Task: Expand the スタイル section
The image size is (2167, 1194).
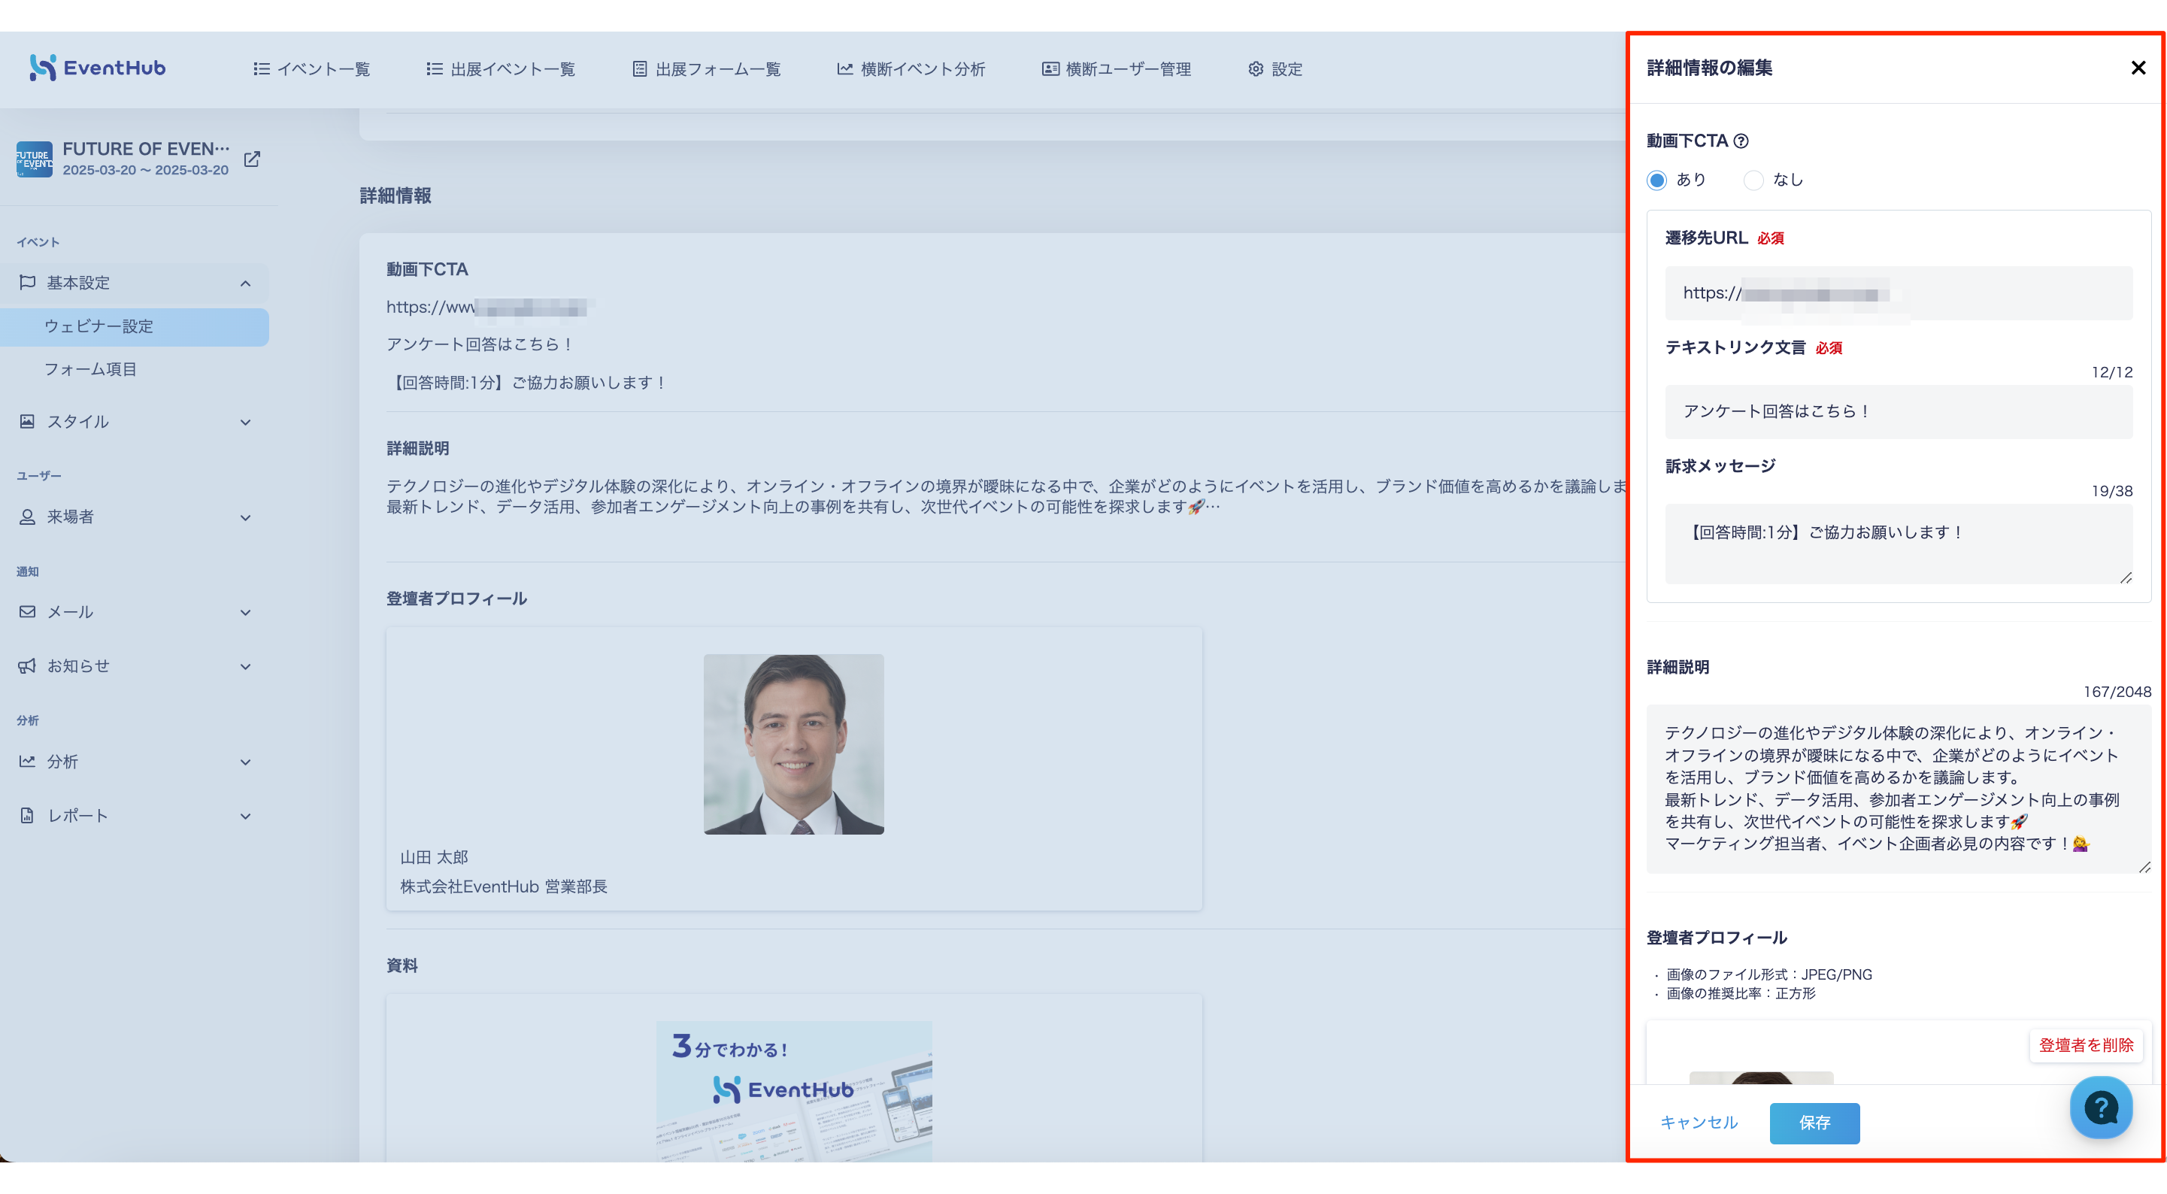Action: coord(246,423)
